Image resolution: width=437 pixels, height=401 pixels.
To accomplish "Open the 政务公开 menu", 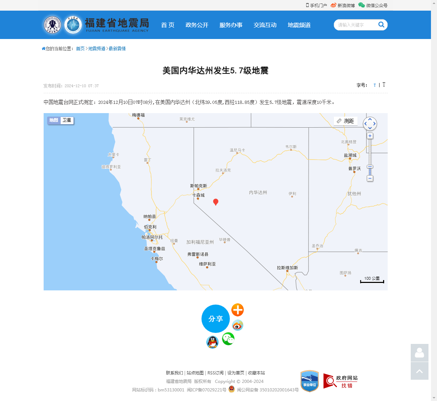I will 197,25.
